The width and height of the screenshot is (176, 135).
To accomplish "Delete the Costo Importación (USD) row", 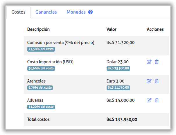I will pyautogui.click(x=157, y=62).
